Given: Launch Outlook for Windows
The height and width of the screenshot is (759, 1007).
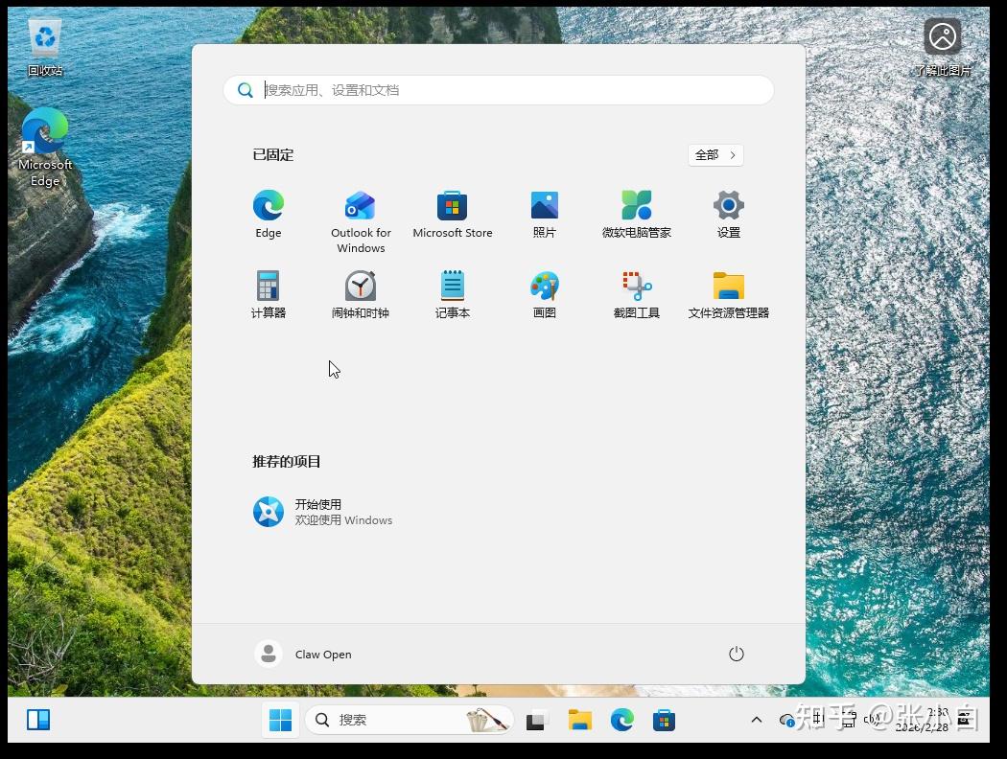Looking at the screenshot, I should [361, 222].
